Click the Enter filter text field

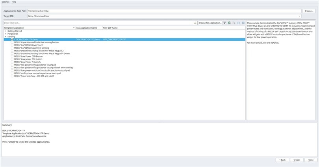[x=99, y=23]
